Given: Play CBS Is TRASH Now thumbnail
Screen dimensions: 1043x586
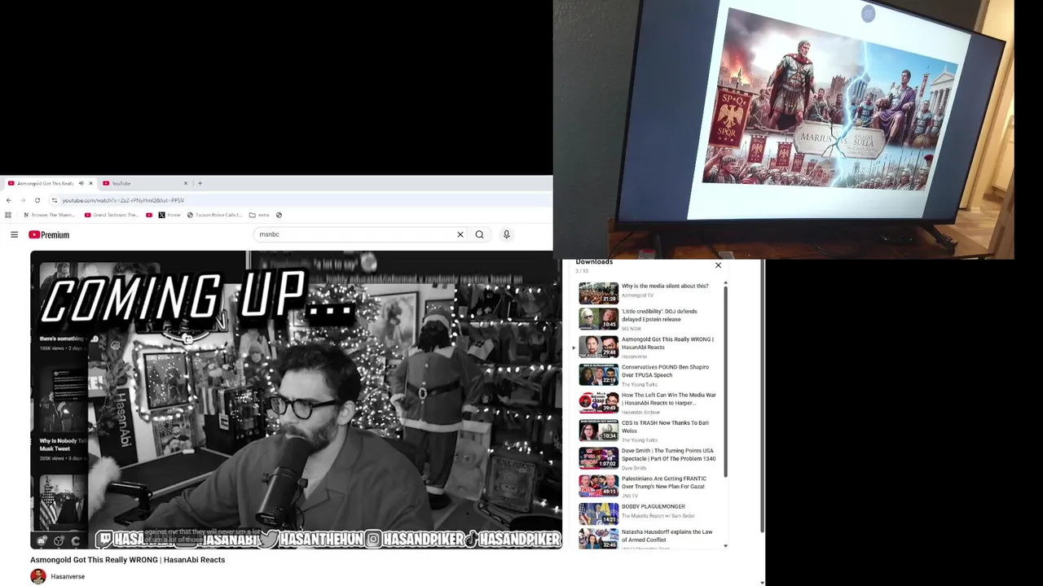Looking at the screenshot, I should 598,430.
